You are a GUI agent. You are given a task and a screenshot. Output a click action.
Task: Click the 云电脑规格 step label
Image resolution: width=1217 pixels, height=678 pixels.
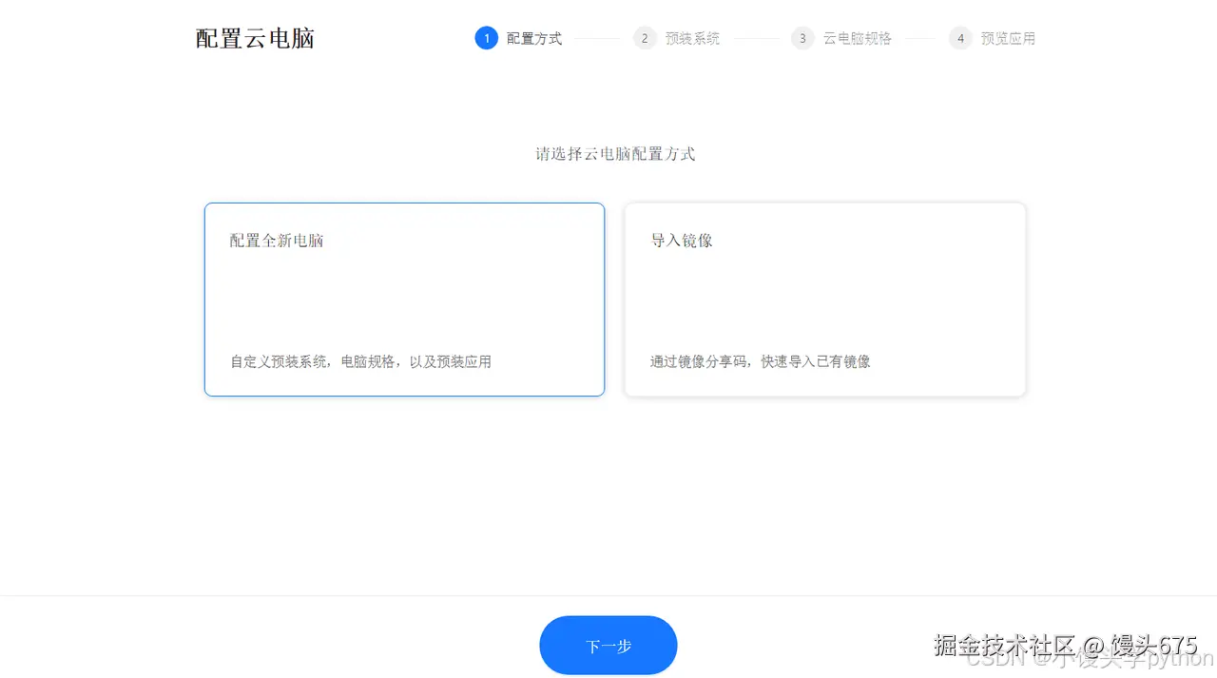pyautogui.click(x=856, y=38)
